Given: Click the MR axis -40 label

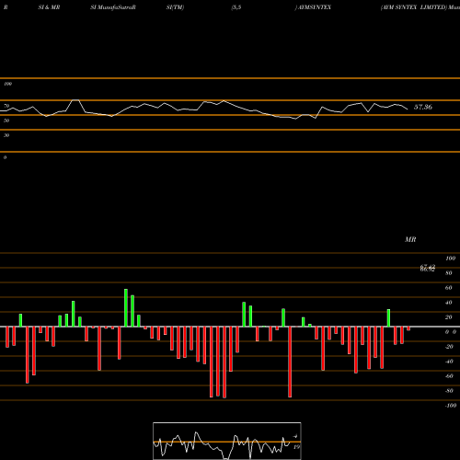Looking at the screenshot, I should pos(449,362).
